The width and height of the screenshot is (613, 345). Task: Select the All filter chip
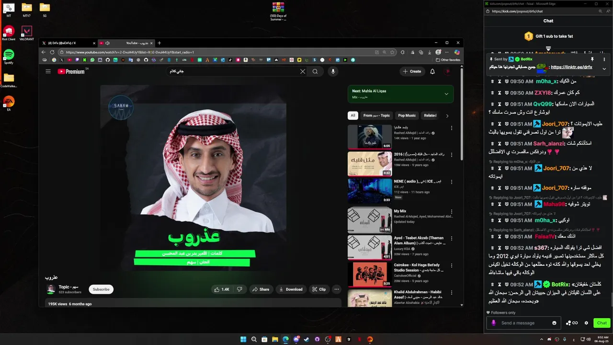coord(353,115)
